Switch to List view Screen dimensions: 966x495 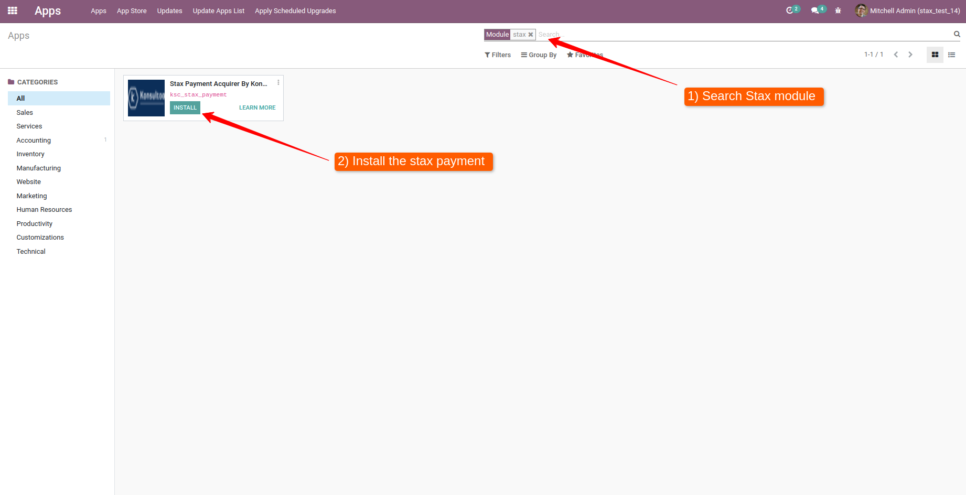coord(952,55)
